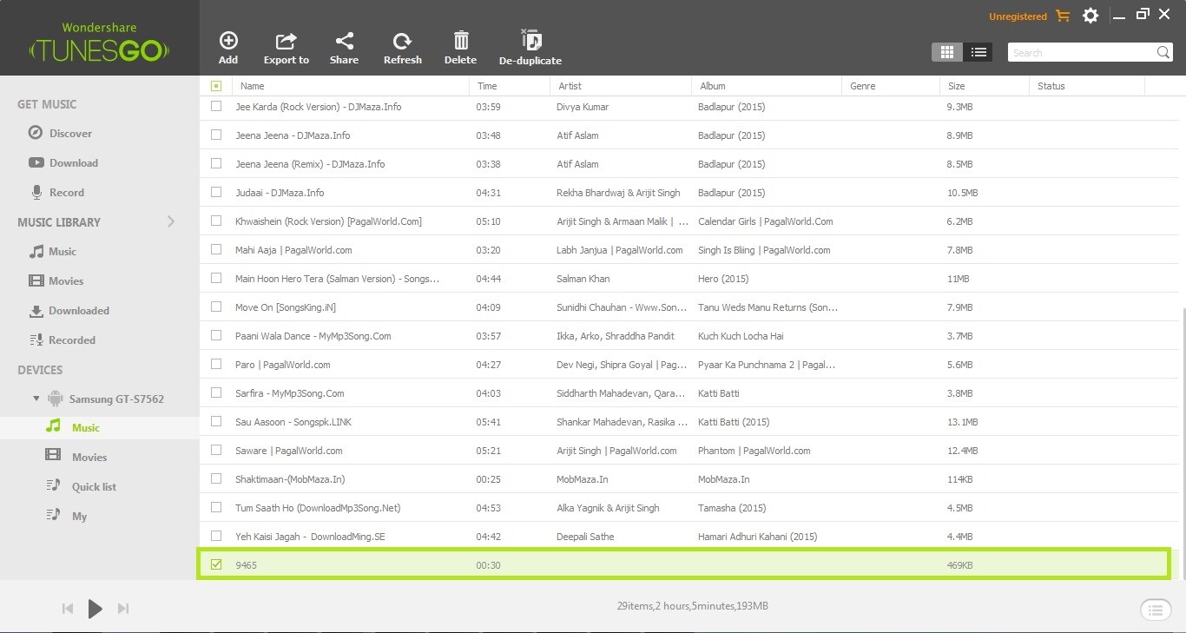
Task: Tick the Paani Wala Dance checkbox
Action: 216,336
